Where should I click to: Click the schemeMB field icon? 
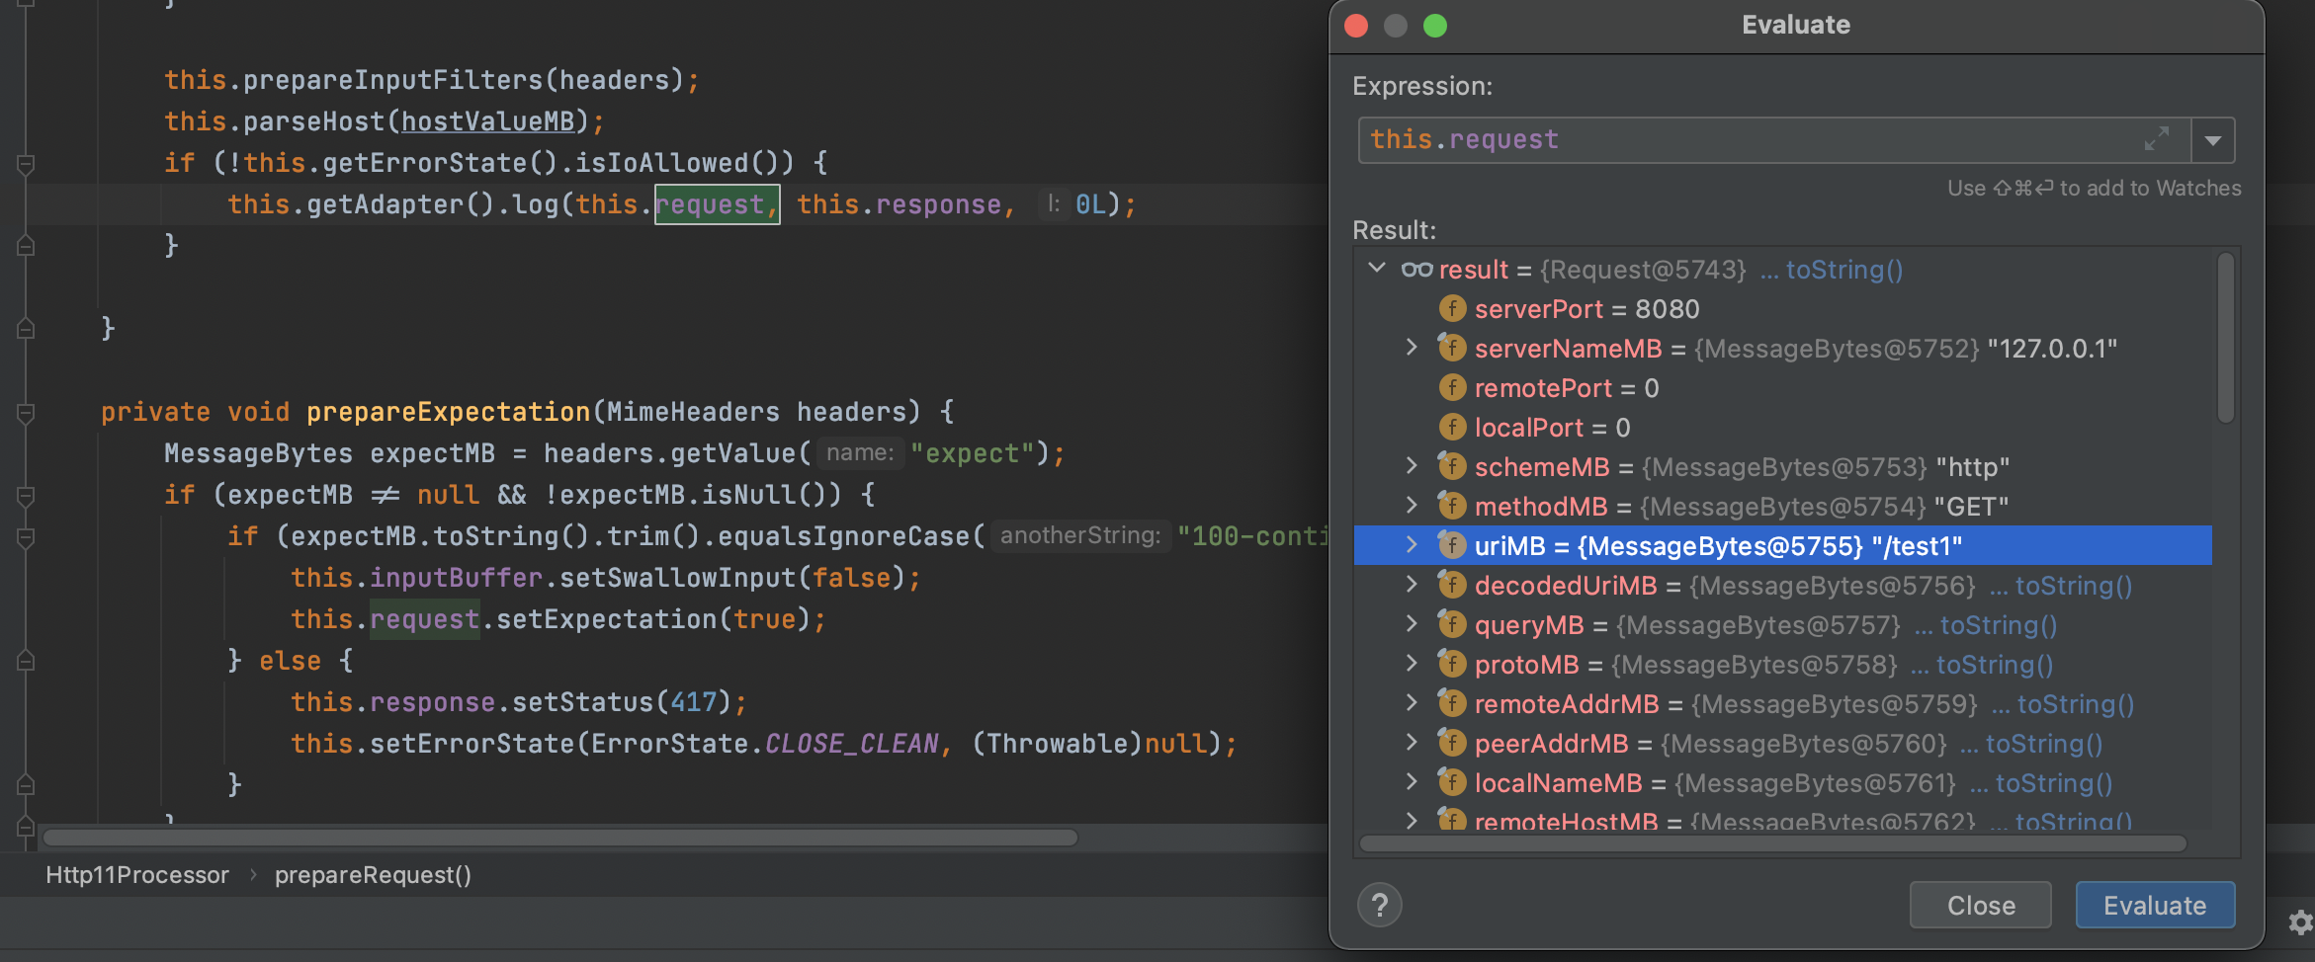(x=1451, y=466)
